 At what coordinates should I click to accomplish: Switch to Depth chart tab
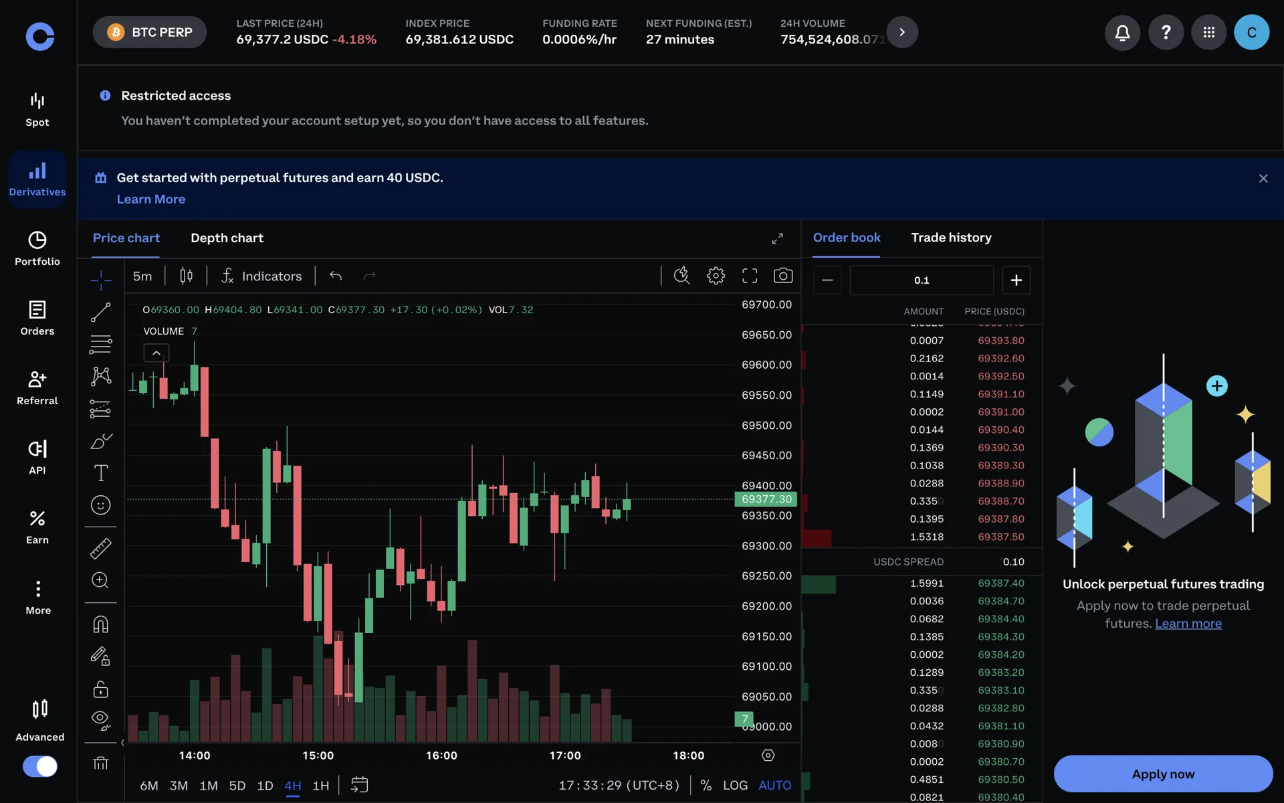coord(227,238)
